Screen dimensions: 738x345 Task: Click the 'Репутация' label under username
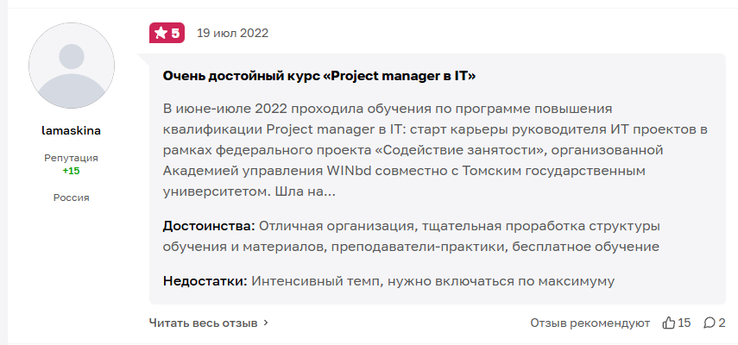(x=72, y=158)
